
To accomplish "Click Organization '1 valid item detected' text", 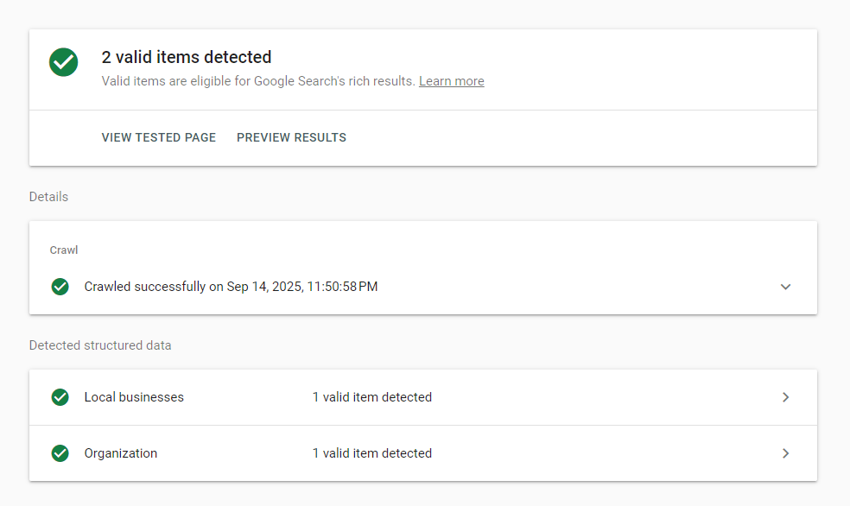I will pyautogui.click(x=371, y=453).
